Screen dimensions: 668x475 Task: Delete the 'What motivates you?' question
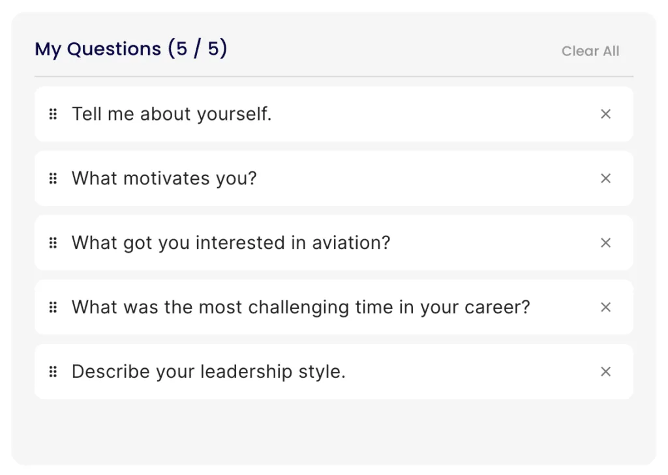(x=605, y=179)
